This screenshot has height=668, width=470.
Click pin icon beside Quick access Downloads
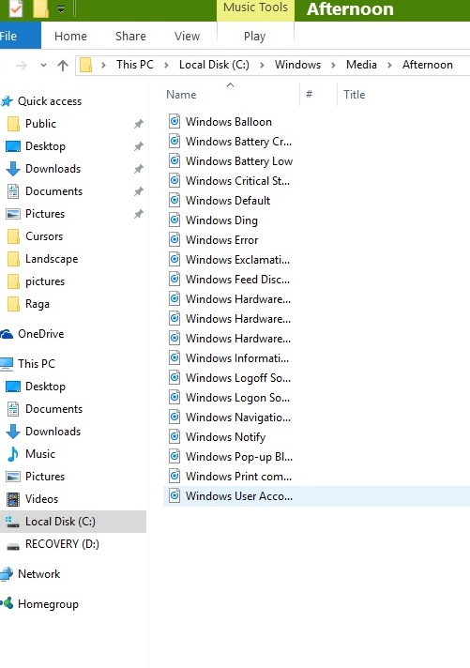[139, 169]
